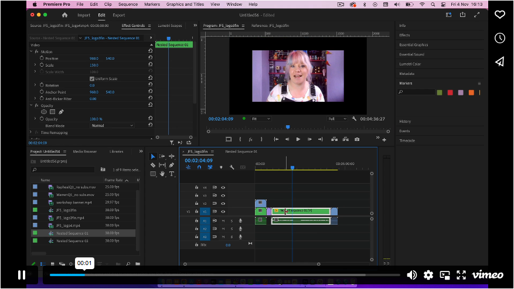The height and width of the screenshot is (289, 514).
Task: Toggle Uniform Scale checkbox
Action: pos(92,78)
